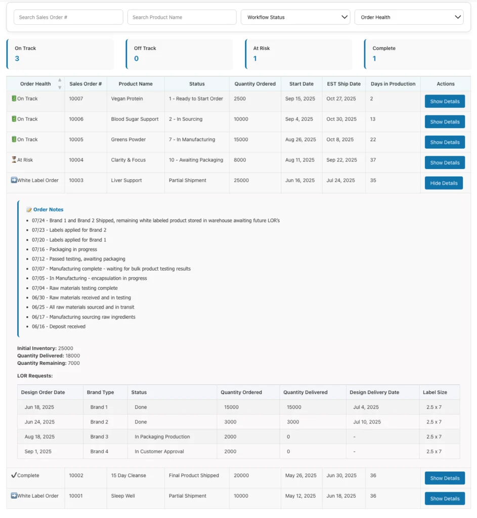Select the On Track summary card
Image resolution: width=477 pixels, height=518 pixels.
point(60,54)
